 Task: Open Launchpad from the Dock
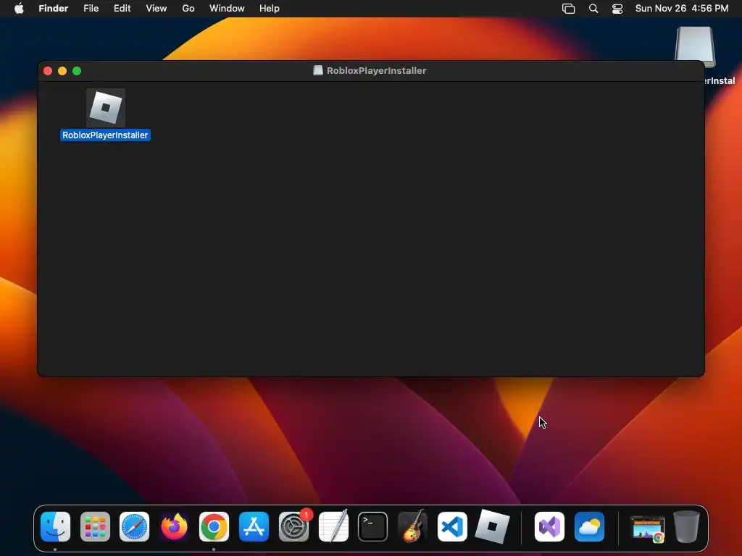click(95, 527)
